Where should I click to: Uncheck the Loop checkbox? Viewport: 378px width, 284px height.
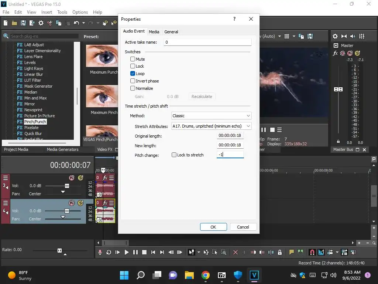point(133,74)
